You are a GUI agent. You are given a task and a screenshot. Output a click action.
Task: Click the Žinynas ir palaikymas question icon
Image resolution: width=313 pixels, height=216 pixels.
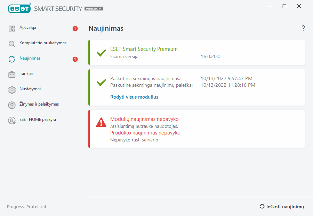point(12,105)
